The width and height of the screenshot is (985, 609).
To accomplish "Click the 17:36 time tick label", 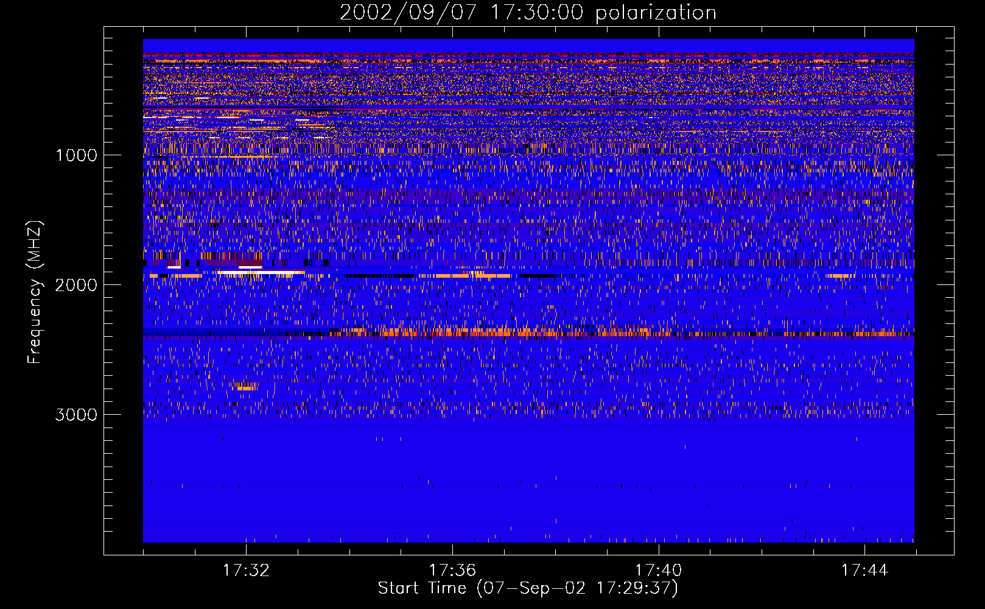I will 452,570.
